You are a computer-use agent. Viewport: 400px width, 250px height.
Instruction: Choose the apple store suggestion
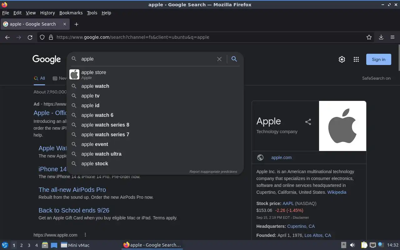click(155, 74)
